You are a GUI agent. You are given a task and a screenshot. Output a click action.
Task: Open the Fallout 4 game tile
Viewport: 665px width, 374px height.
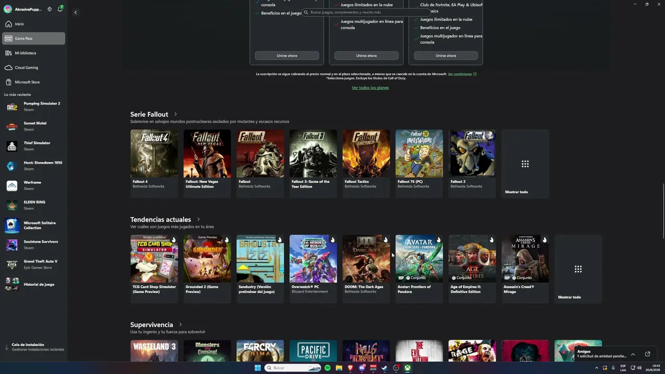pos(154,164)
